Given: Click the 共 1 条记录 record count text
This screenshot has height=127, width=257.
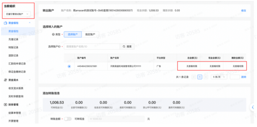Looking at the screenshot, I should pyautogui.click(x=182, y=77).
